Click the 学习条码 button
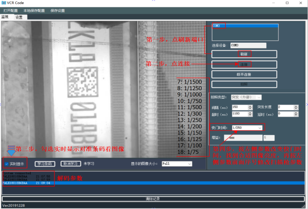This screenshot has height=209, width=308. pyautogui.click(x=45, y=164)
